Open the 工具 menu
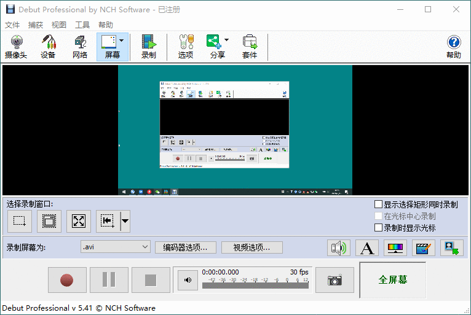The width and height of the screenshot is (471, 315). click(82, 25)
